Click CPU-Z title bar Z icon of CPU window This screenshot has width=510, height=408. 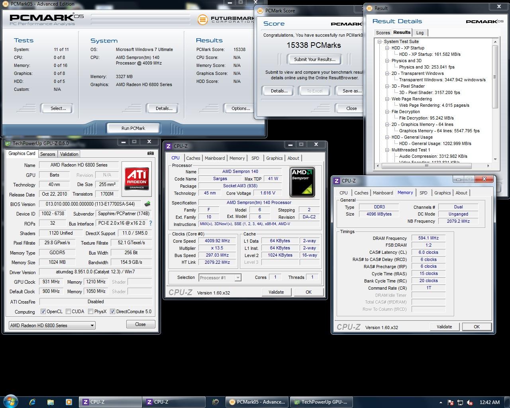[x=169, y=146]
